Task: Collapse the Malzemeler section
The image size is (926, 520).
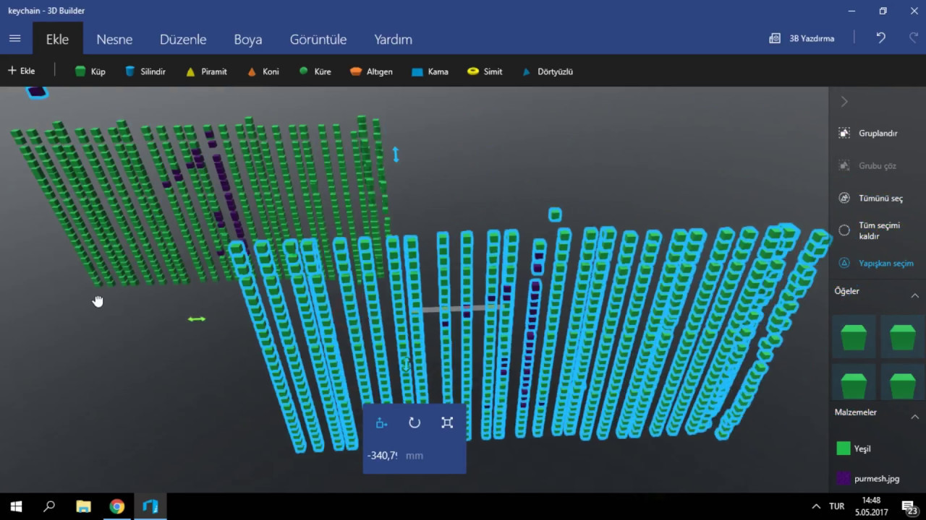Action: tap(914, 417)
